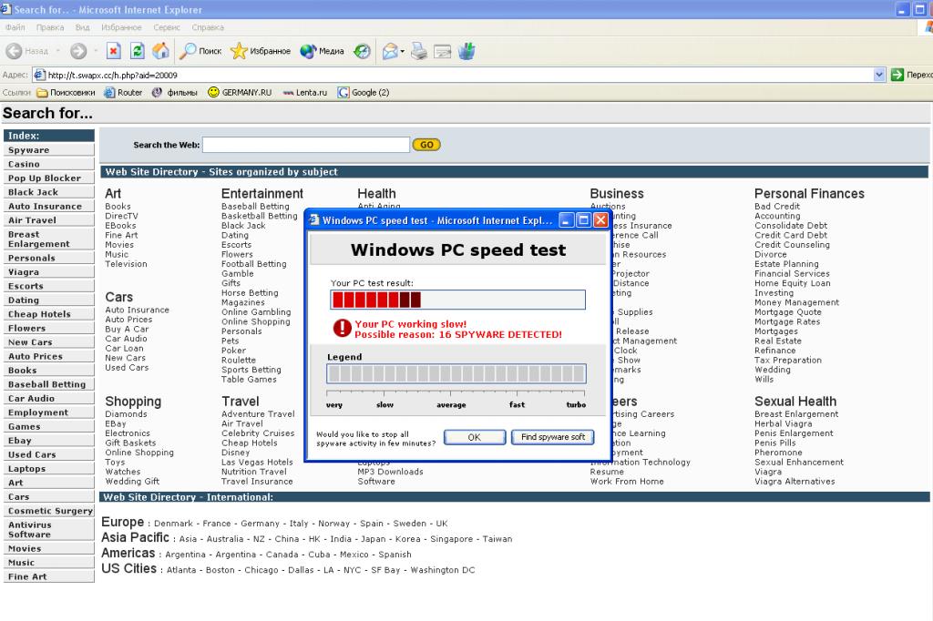This screenshot has height=621, width=933.
Task: Open dropdown arrow beside Mail icon
Action: pos(402,51)
